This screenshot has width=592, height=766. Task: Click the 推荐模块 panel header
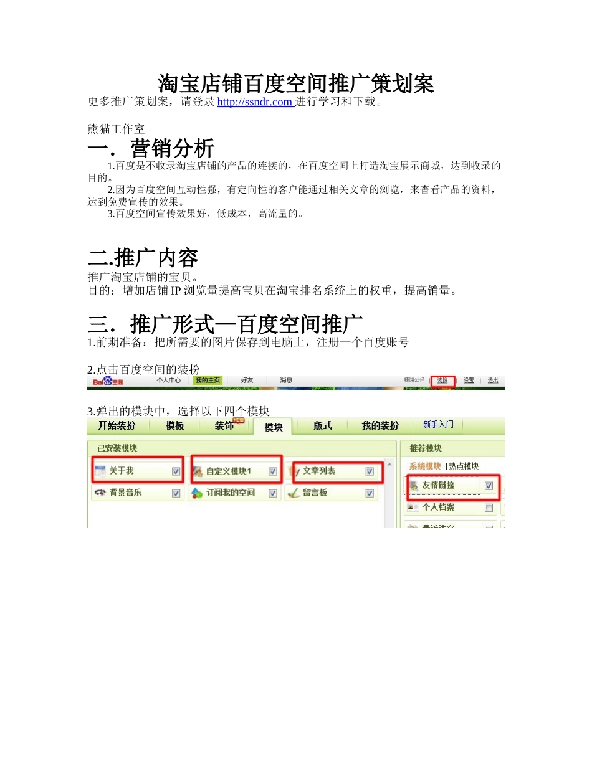454,448
